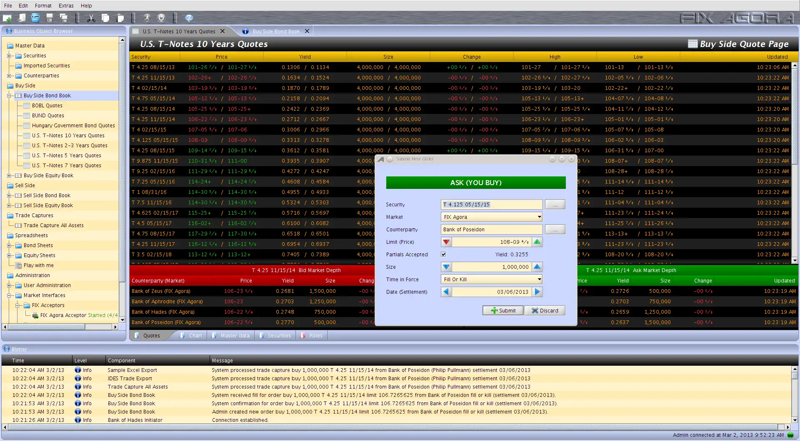Viewport: 800px width, 441px height.
Task: Click the green connection status icon in status bar
Action: coord(790,435)
